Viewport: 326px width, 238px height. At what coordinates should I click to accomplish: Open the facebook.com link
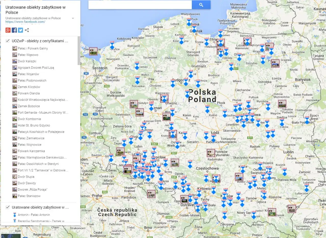(25, 22)
